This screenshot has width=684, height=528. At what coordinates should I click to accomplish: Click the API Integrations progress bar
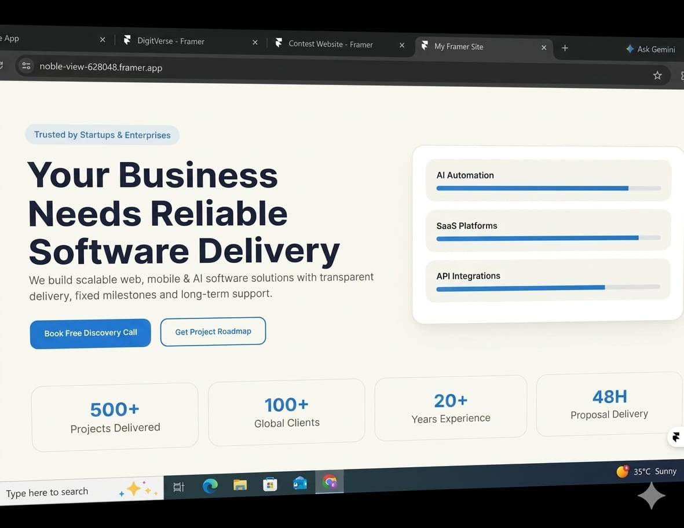(x=548, y=288)
